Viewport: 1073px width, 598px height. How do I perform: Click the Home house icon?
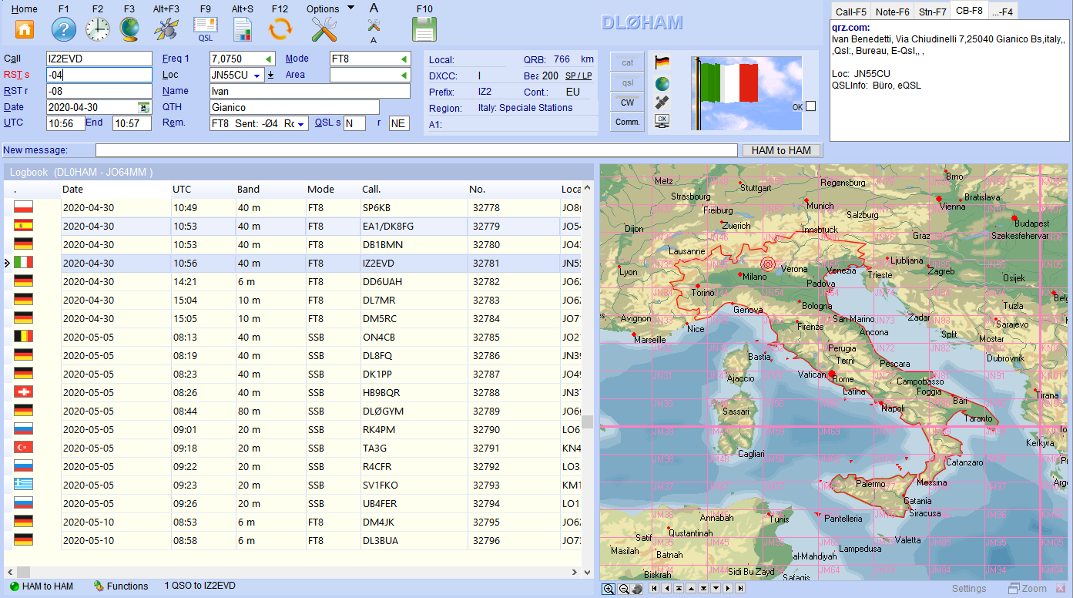point(25,29)
